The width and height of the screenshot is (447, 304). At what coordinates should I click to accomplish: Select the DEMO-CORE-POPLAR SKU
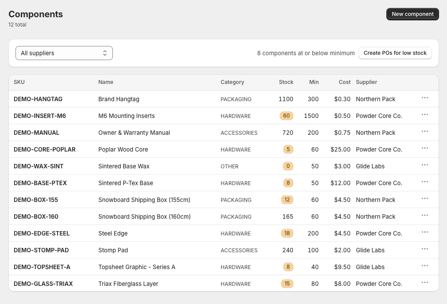44,149
